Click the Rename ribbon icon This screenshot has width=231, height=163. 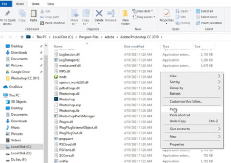[111, 13]
